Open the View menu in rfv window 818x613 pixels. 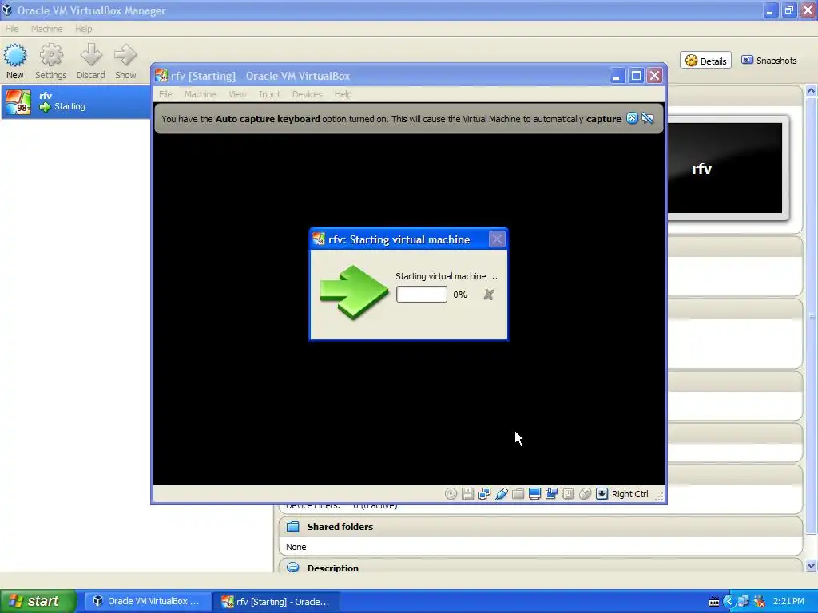(x=237, y=94)
